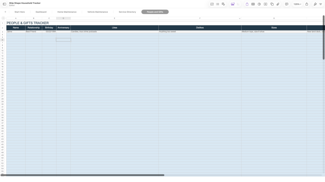This screenshot has width=325, height=182.
Task: Open the purple image creation icon
Action: 233,4
